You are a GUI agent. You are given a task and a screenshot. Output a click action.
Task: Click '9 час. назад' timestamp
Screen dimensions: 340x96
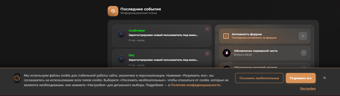click(136, 65)
